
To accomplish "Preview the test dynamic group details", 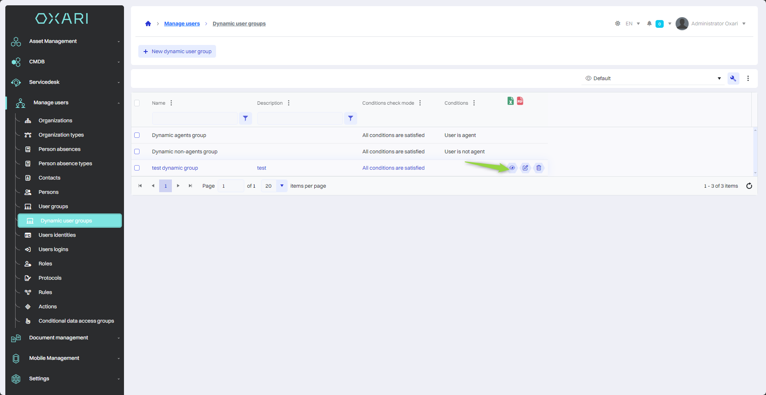I will [x=512, y=168].
